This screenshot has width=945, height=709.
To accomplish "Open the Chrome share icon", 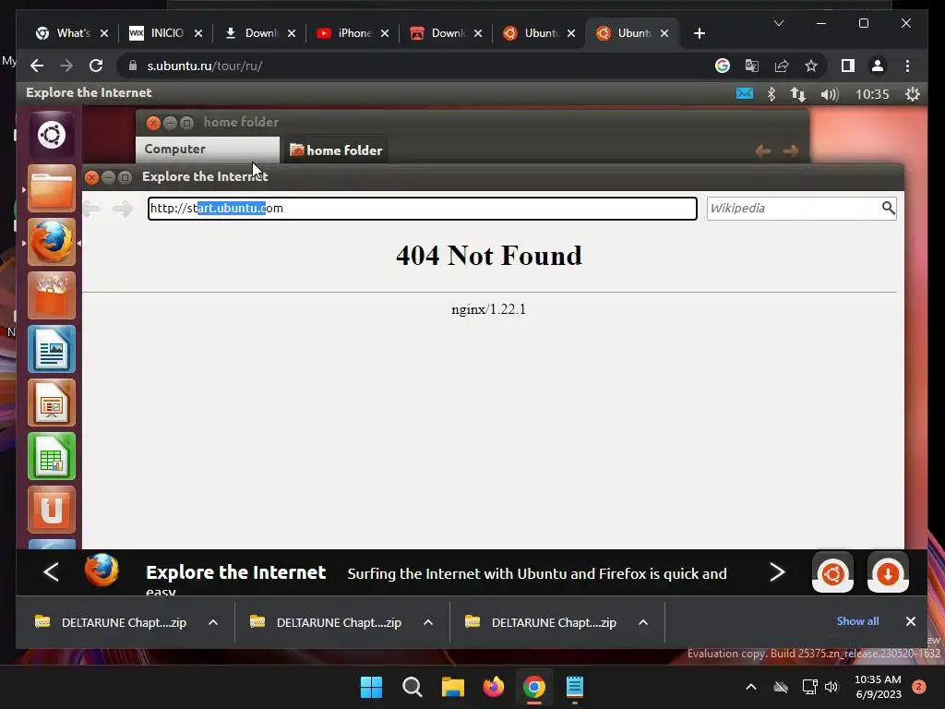I will click(x=782, y=66).
